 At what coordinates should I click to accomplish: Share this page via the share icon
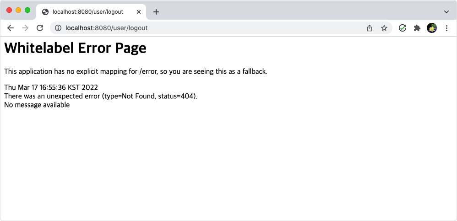369,28
